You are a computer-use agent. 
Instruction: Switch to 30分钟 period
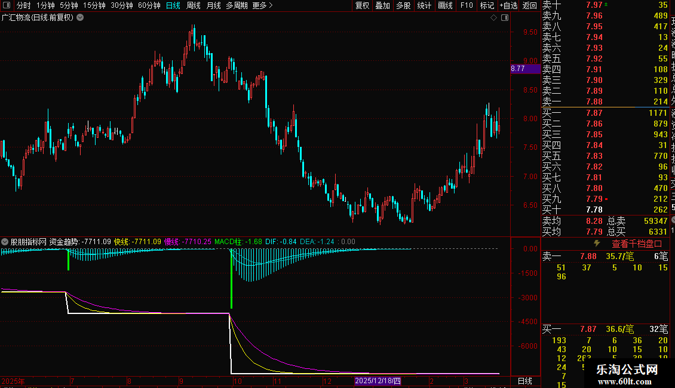(122, 5)
